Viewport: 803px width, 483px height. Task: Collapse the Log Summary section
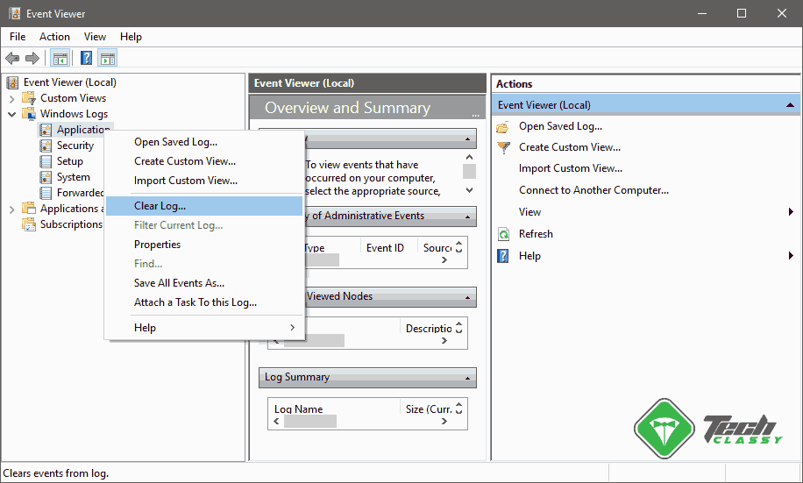[467, 379]
